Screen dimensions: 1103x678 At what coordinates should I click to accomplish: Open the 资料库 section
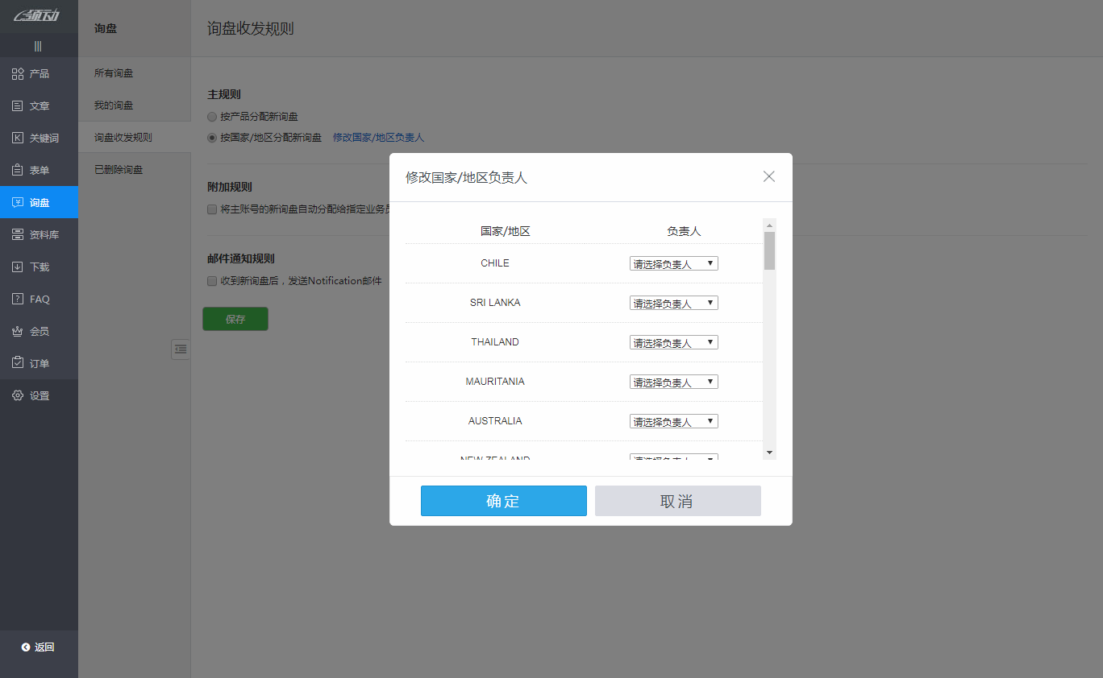click(x=38, y=234)
